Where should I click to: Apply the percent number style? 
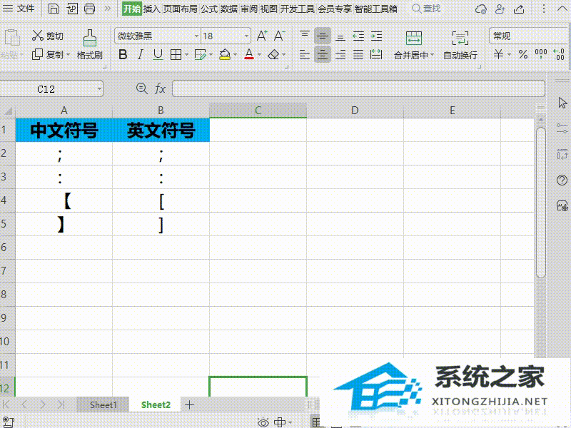coord(522,53)
